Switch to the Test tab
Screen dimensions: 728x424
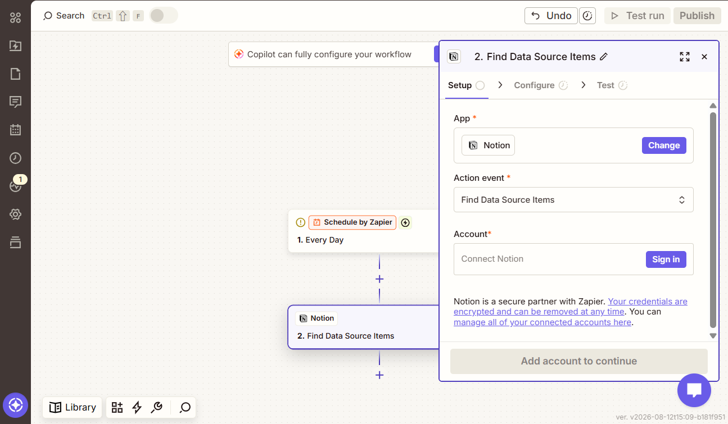[612, 85]
